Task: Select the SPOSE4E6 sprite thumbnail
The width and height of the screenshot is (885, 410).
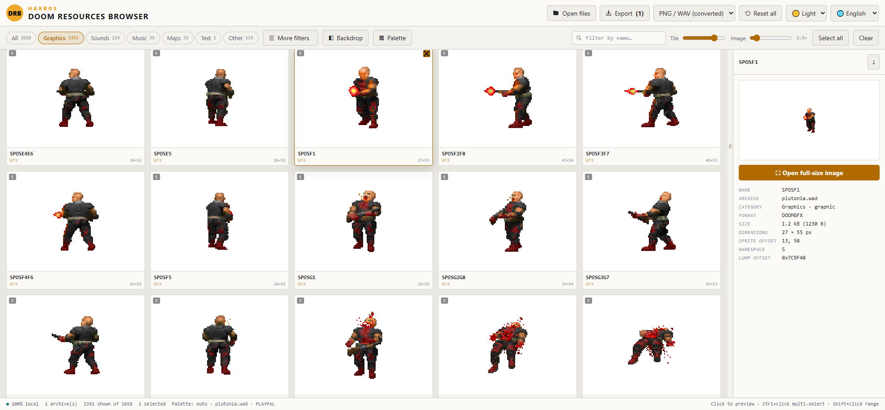Action: [x=76, y=98]
